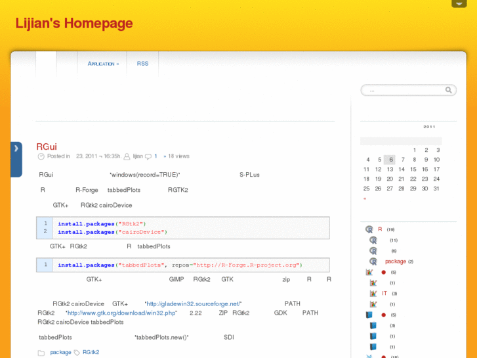This screenshot has height=358, width=477.
Task: Open the R (19) category link
Action: (x=380, y=229)
